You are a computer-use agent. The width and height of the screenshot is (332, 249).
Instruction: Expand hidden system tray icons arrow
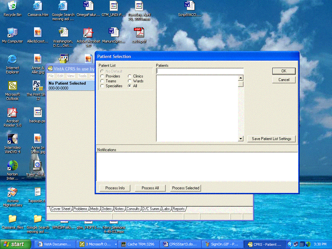pyautogui.click(x=290, y=244)
